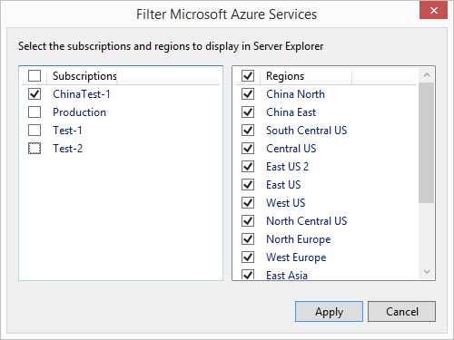Uncheck the ChinaTest-1 subscription checkbox

click(x=35, y=94)
